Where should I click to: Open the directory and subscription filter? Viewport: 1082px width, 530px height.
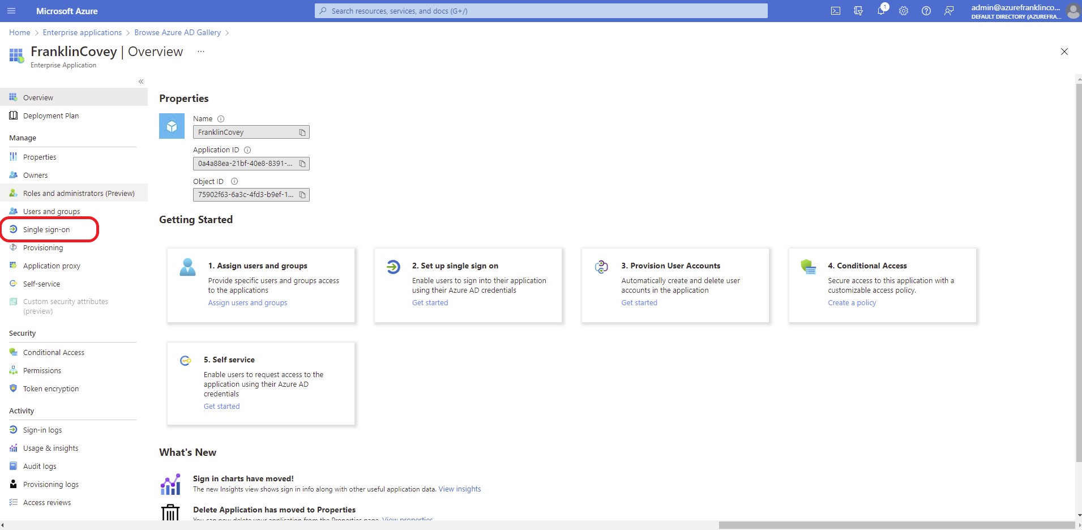[x=858, y=11]
